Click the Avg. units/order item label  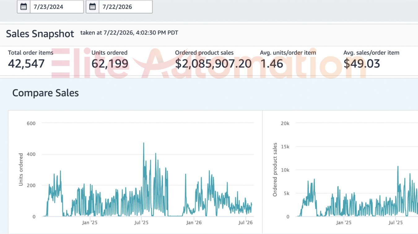click(x=288, y=53)
